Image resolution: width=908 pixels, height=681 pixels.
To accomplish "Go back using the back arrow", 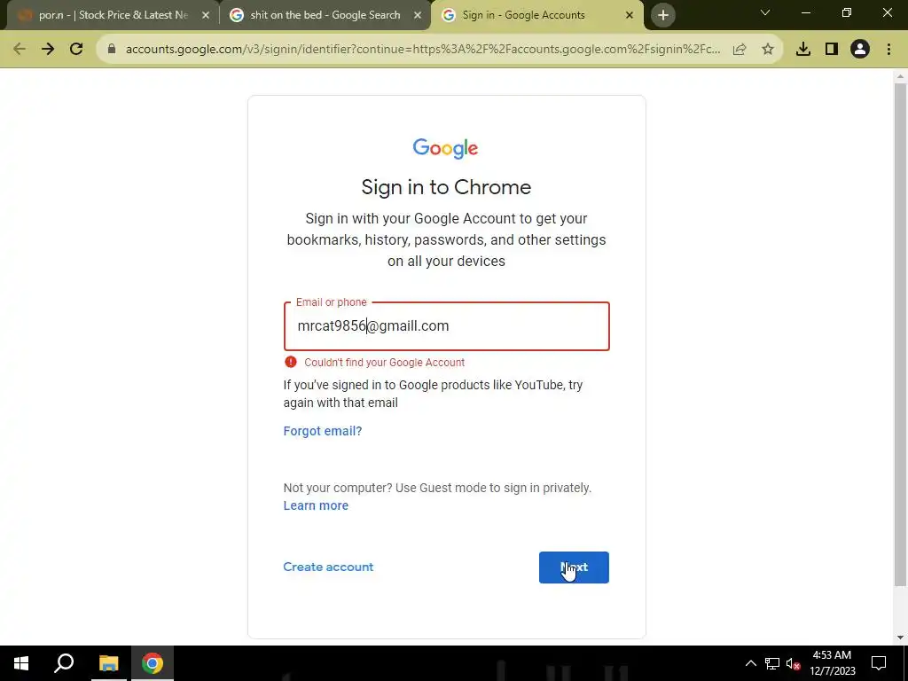I will click(20, 50).
